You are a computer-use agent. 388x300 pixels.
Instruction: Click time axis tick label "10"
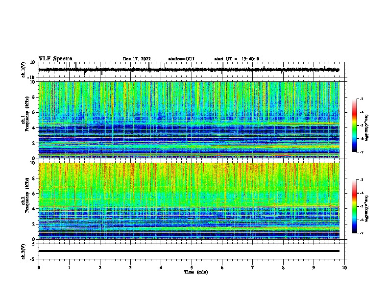(344, 268)
